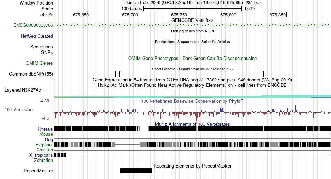Click the 675,800 ruler coordinate
331x179 pixels.
pos(228,15)
